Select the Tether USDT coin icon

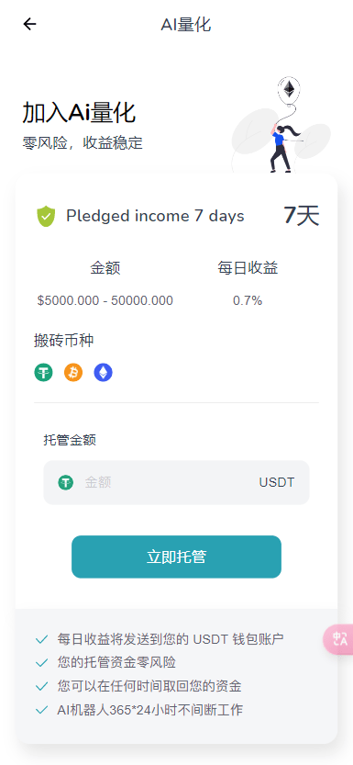pos(43,373)
